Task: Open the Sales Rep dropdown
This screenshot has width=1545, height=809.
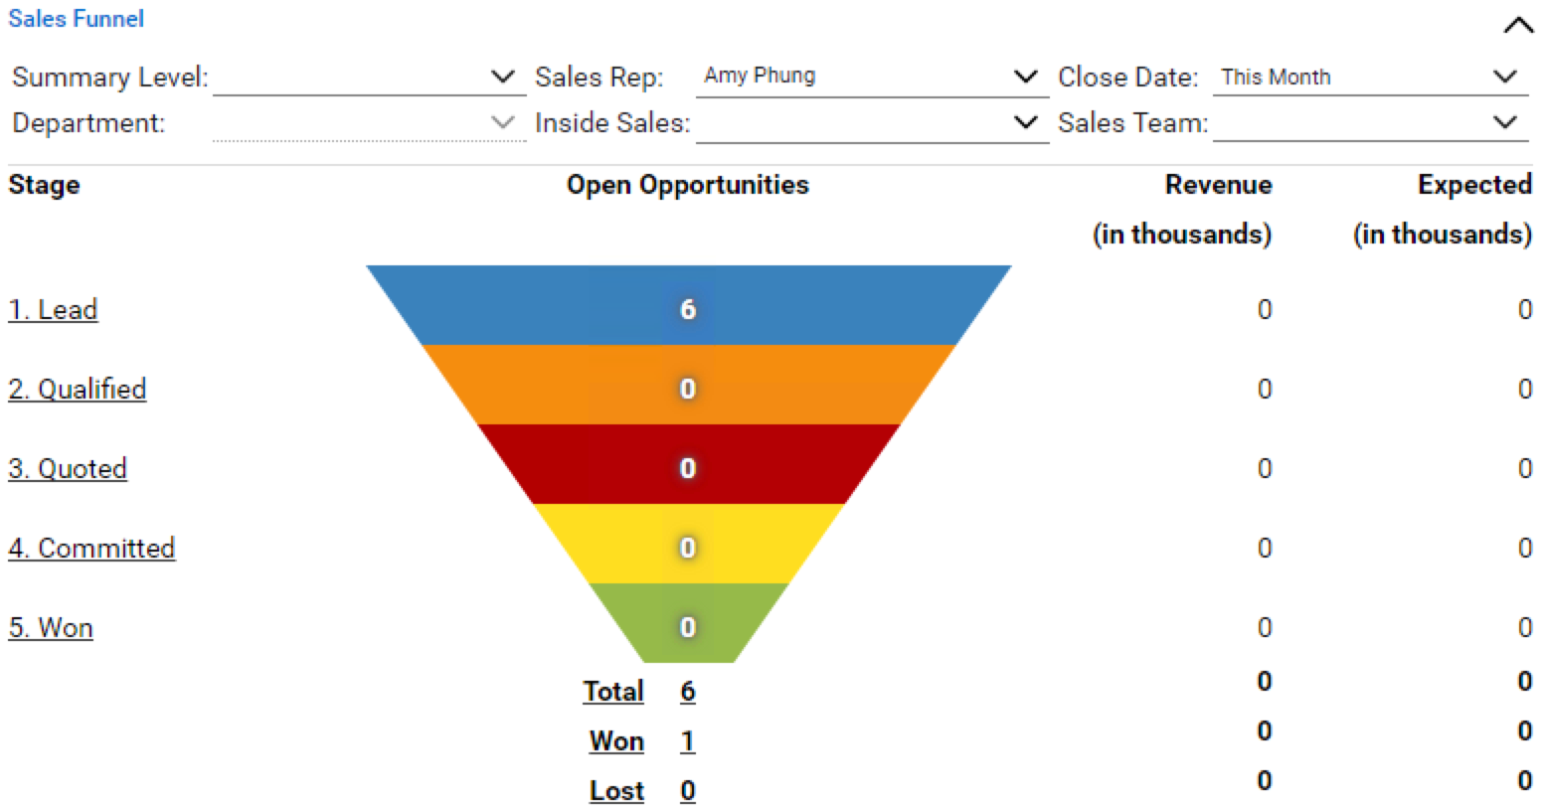Action: pyautogui.click(x=871, y=77)
